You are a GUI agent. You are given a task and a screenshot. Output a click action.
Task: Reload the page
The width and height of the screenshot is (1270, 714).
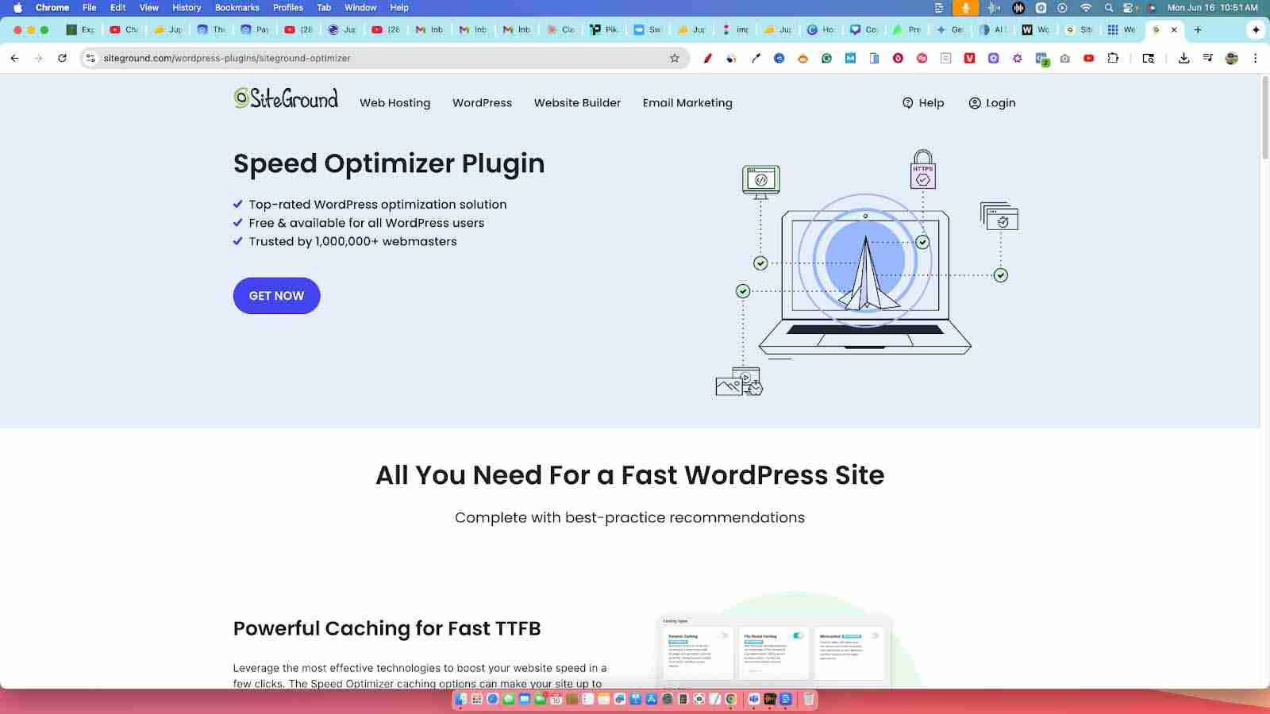(62, 58)
